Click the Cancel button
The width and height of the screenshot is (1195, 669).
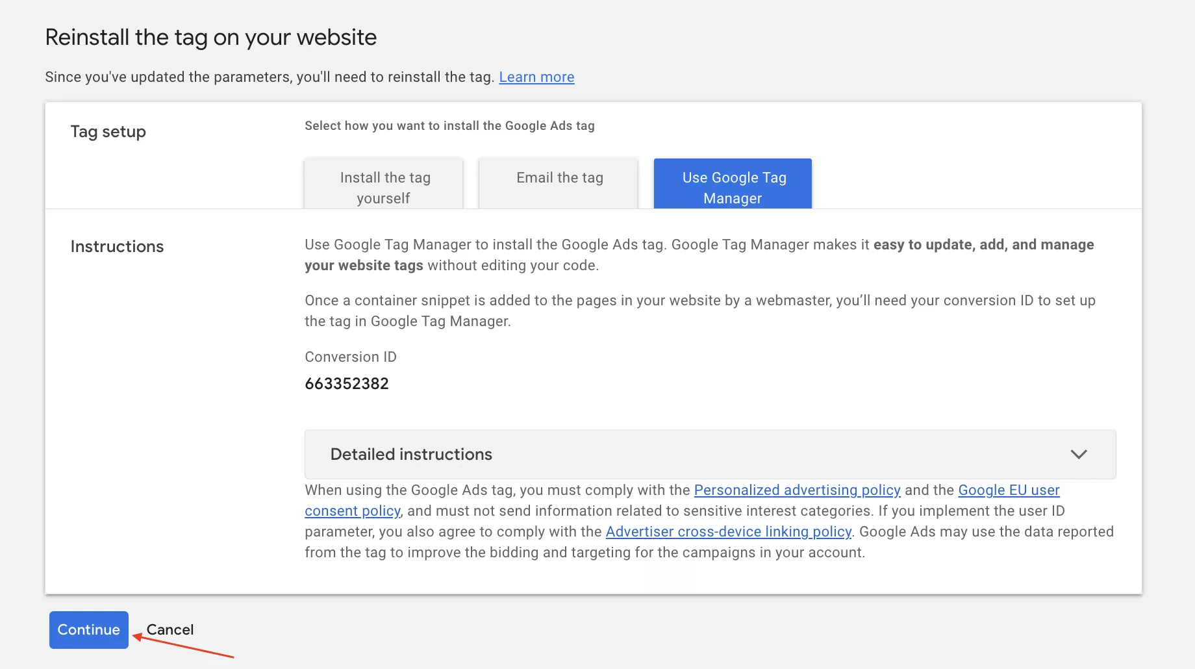tap(170, 629)
